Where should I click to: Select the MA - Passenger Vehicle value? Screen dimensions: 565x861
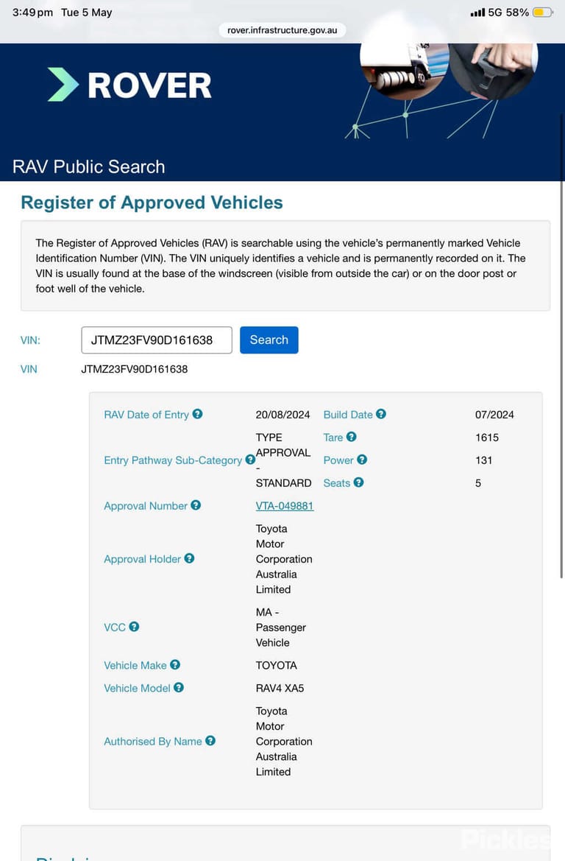(x=281, y=627)
